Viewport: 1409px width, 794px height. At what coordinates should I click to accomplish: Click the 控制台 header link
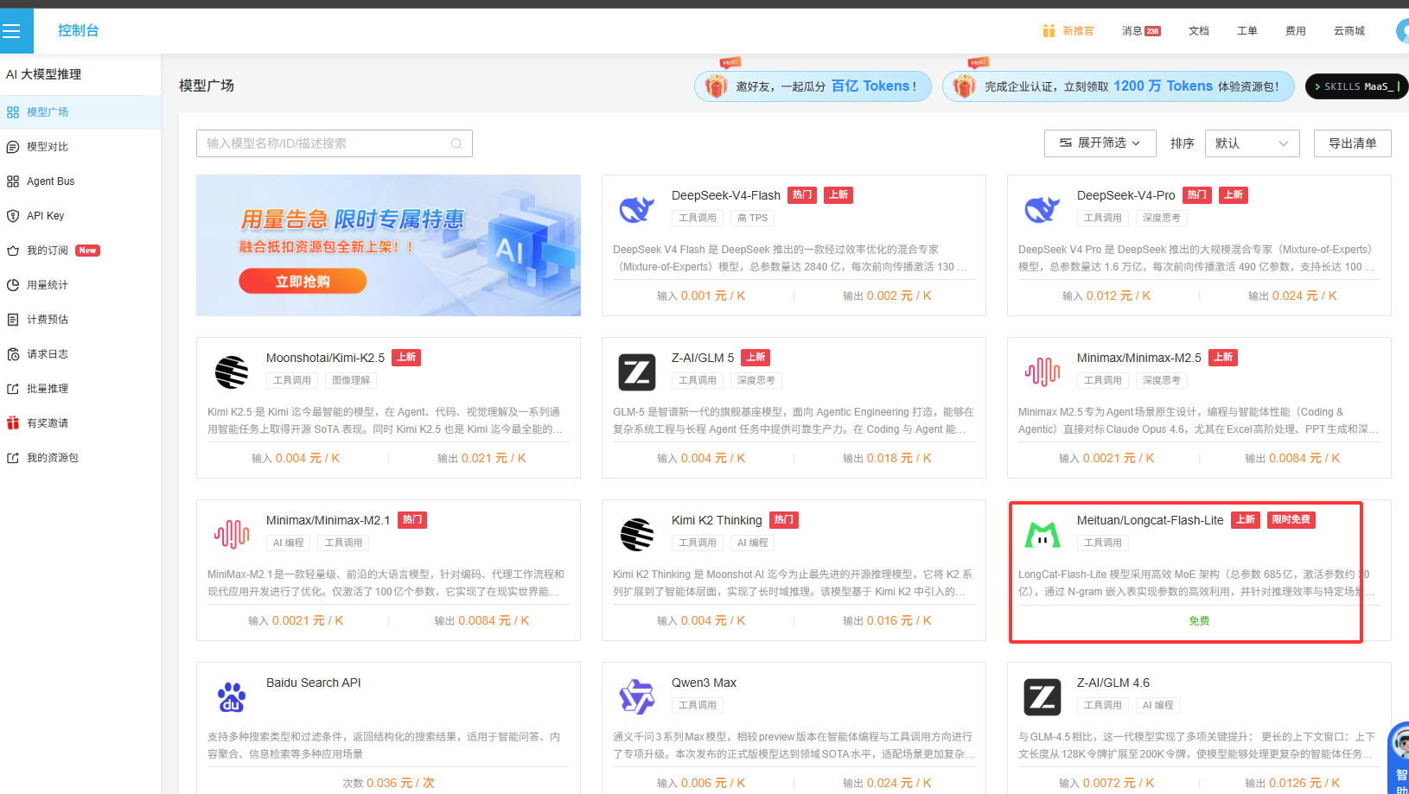click(x=79, y=31)
